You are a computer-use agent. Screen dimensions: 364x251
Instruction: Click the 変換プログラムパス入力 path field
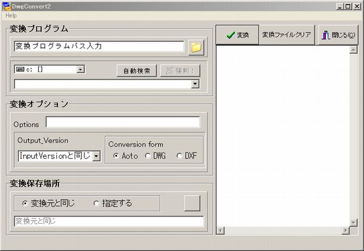click(x=98, y=46)
